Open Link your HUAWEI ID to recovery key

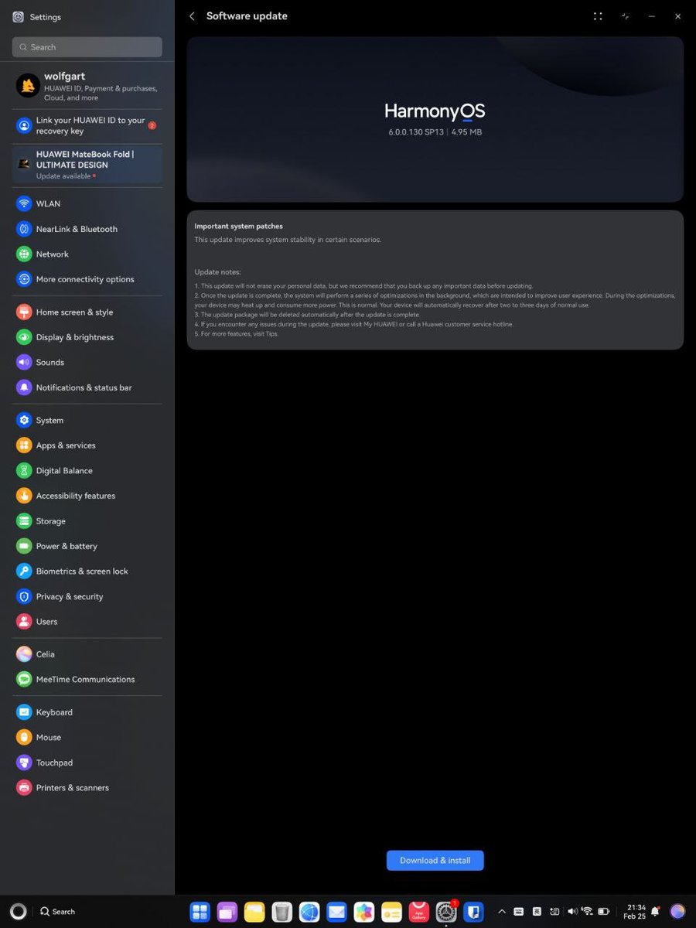87,125
